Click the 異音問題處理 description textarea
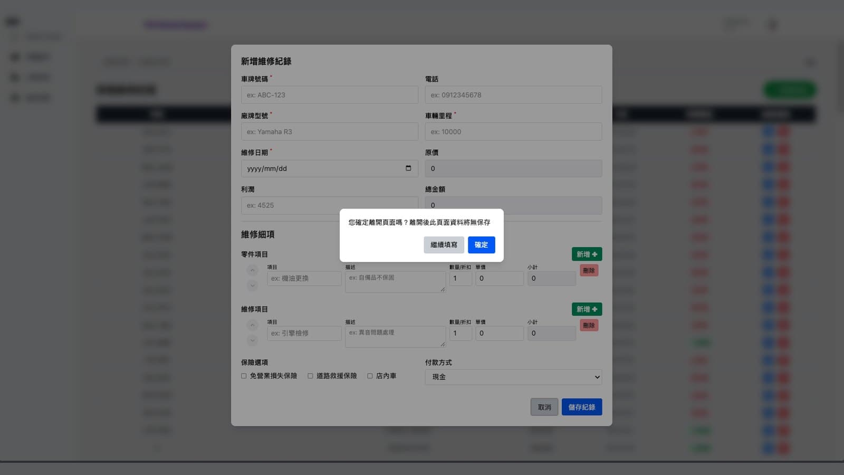This screenshot has height=475, width=844. pos(395,337)
